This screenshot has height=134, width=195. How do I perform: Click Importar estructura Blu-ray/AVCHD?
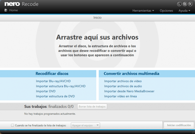[61, 86]
